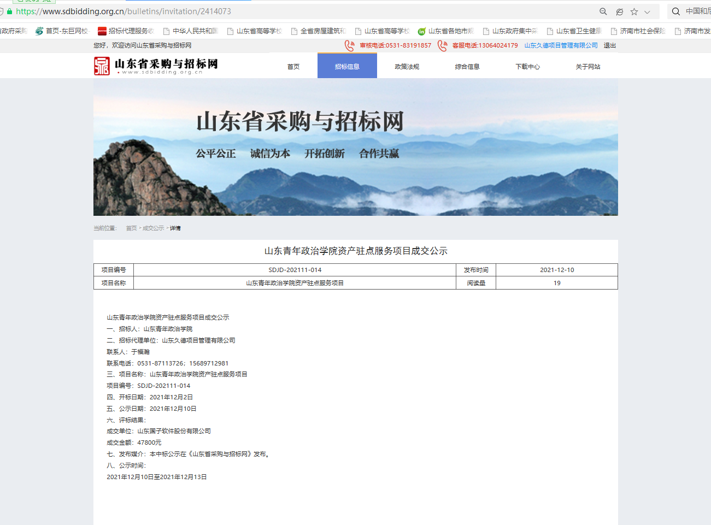Click the 客服电话 phone icon

[442, 45]
